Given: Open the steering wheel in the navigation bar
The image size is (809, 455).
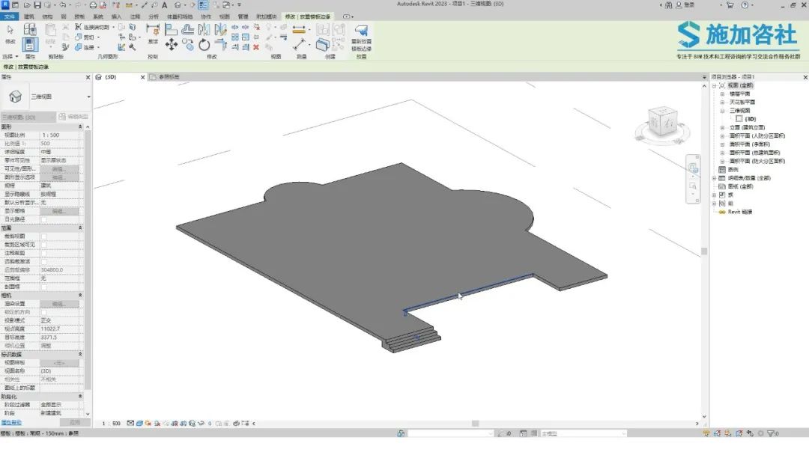Looking at the screenshot, I should [692, 168].
